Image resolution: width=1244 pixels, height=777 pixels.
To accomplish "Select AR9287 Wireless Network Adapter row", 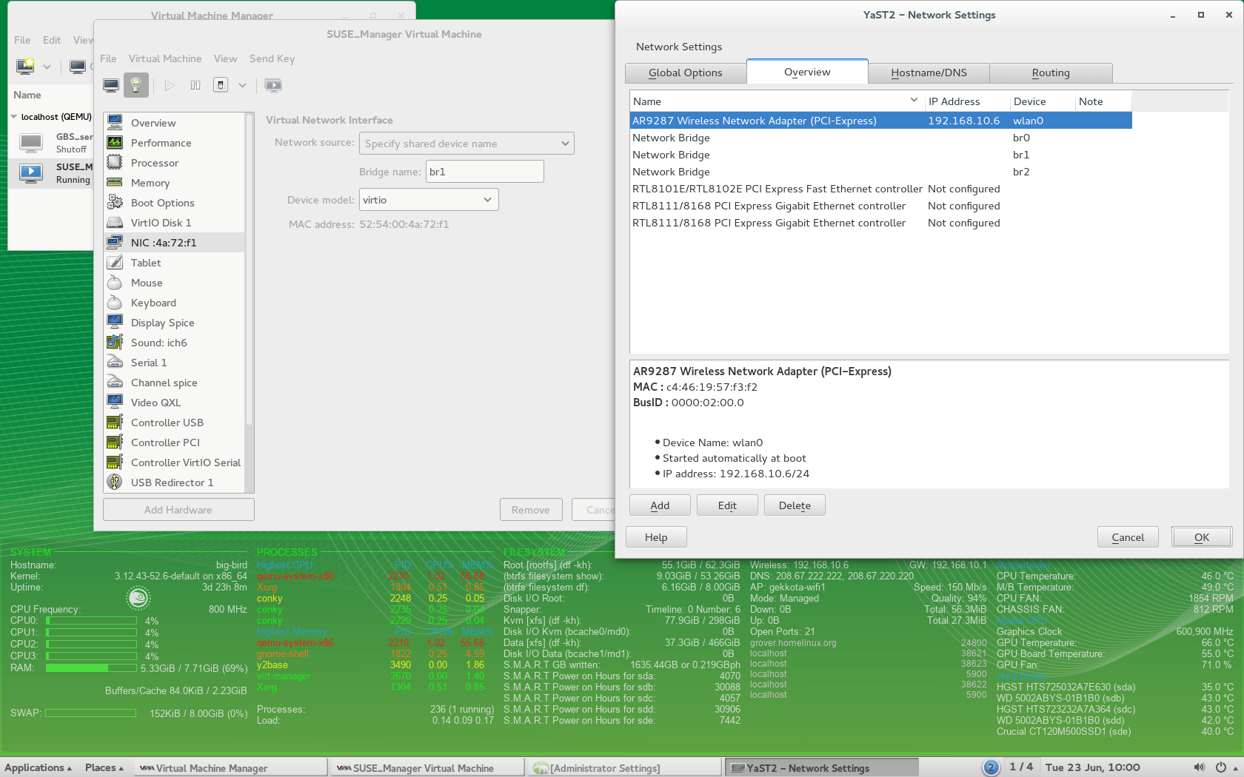I will [880, 121].
